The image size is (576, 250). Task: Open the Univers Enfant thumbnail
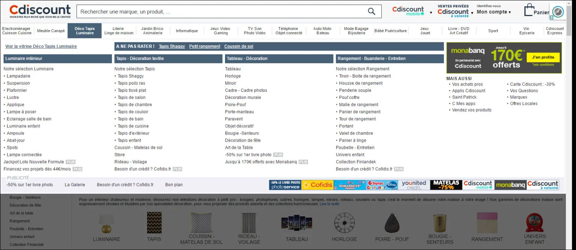(535, 223)
